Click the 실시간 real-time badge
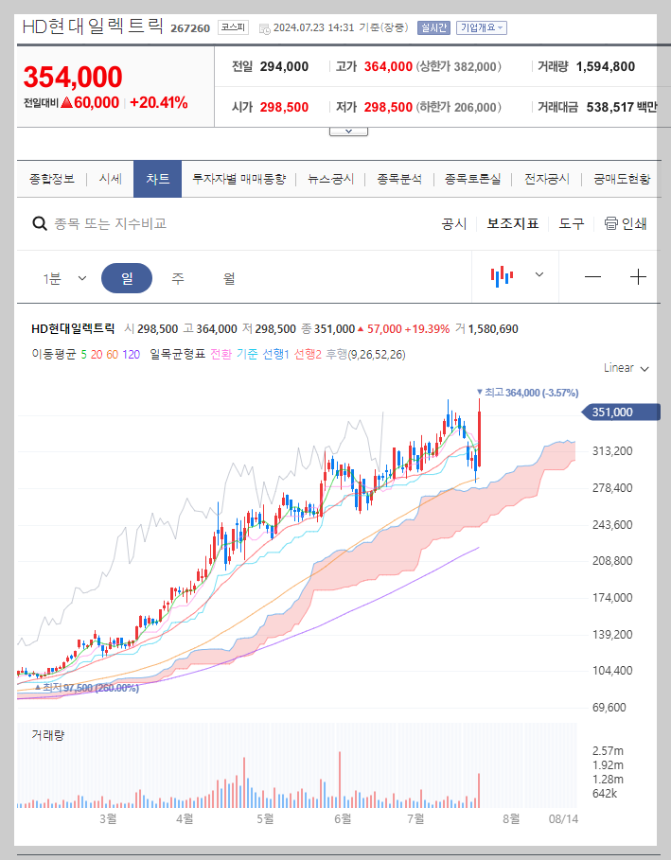The height and width of the screenshot is (860, 671). tap(433, 27)
